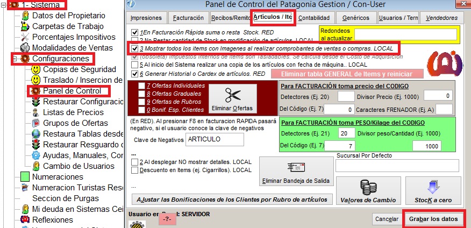Screen dimensions: 471x228
Task: Click the Restaurar Configuracion traffic-light icon
Action: (36, 102)
